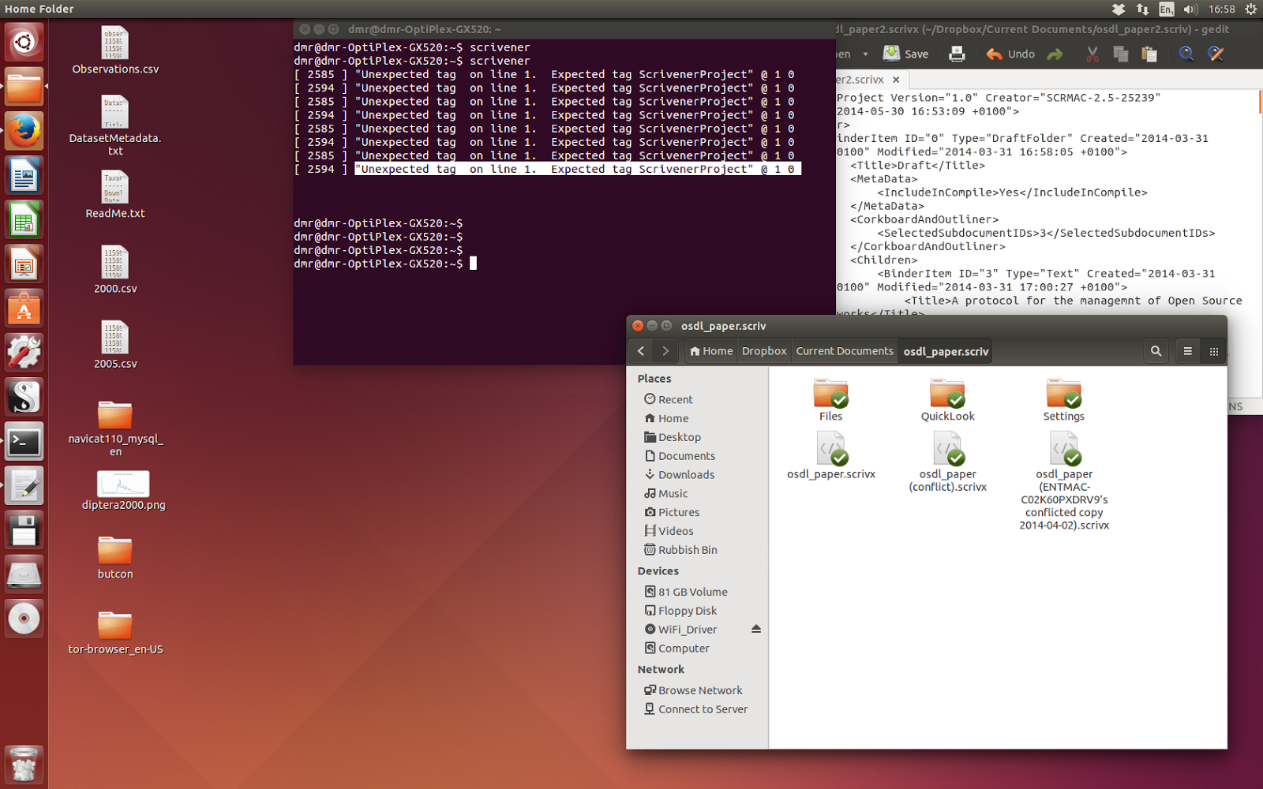Open Connect to Server in sidebar
Screen dimensions: 1263x789
(703, 709)
